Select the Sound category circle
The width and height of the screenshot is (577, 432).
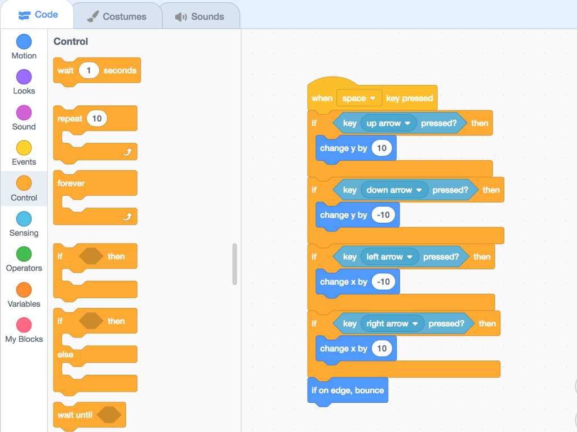(x=24, y=112)
